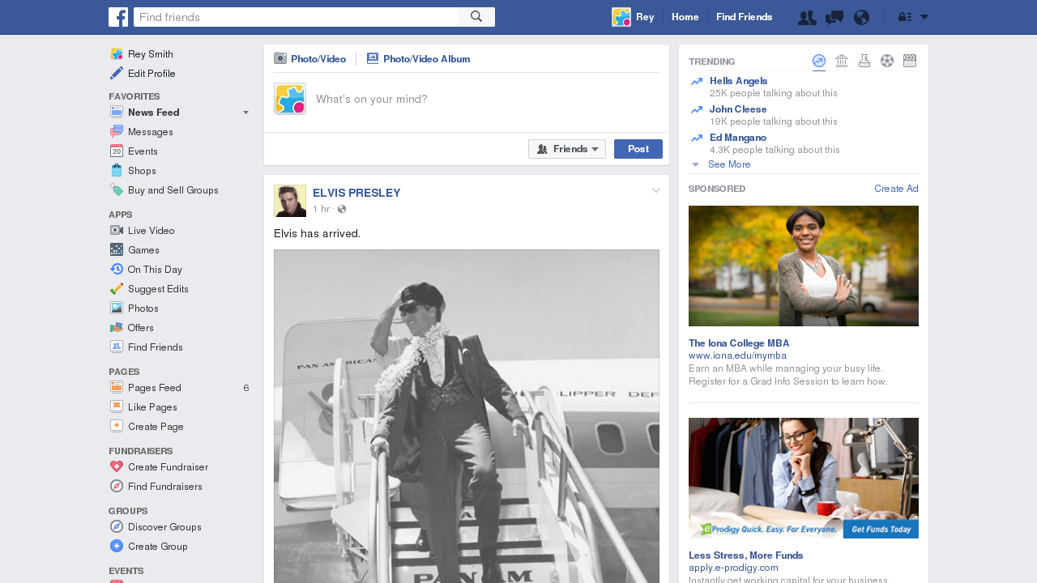
Task: Click the Live Video camera icon
Action: click(x=117, y=230)
